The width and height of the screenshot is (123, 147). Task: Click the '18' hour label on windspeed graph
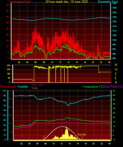coord(85,62)
